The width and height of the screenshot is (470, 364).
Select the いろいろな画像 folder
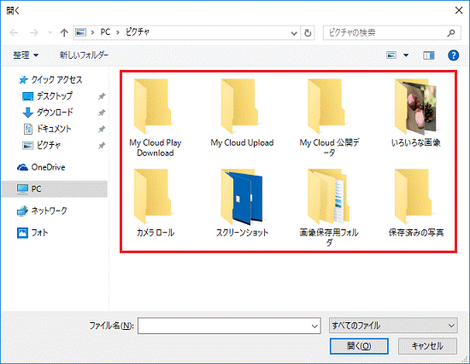416,113
